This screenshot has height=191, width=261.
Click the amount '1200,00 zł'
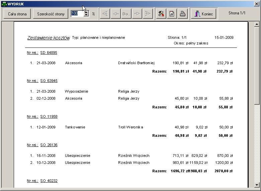(224, 163)
